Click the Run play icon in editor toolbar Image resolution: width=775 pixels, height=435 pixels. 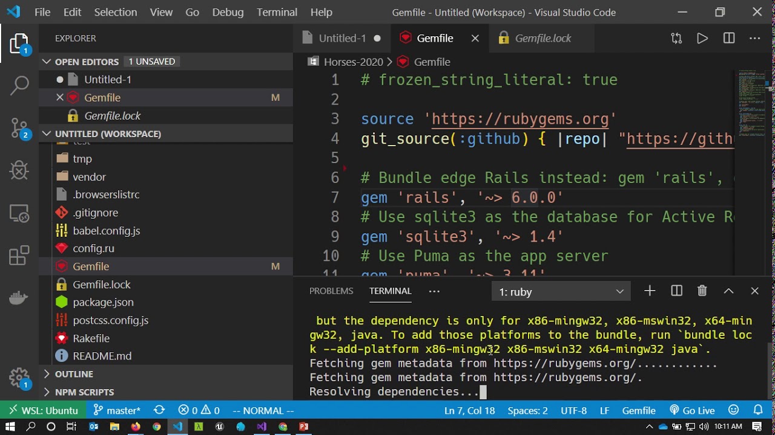702,38
